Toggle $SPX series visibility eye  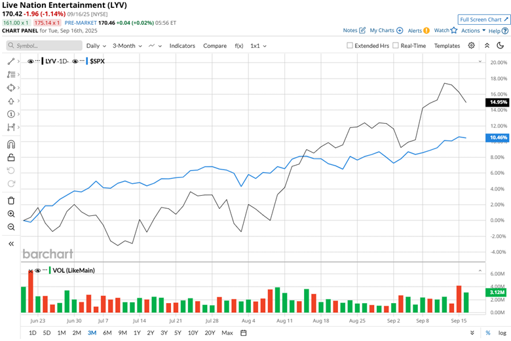(x=75, y=62)
